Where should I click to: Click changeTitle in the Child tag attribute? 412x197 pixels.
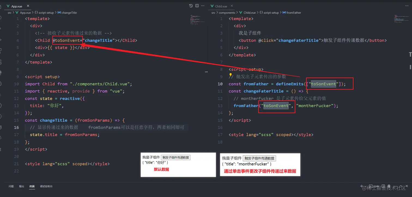click(x=99, y=40)
